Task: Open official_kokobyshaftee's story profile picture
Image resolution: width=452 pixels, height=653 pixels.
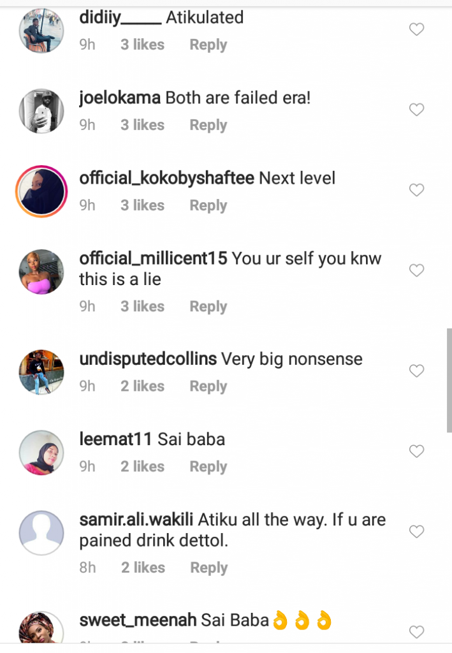Action: point(41,191)
